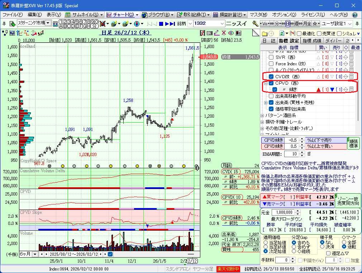
Task: Click the pencil drawing tool icon
Action: [x=217, y=33]
